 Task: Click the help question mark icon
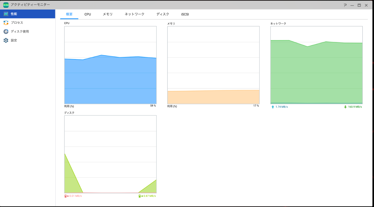tap(345, 5)
